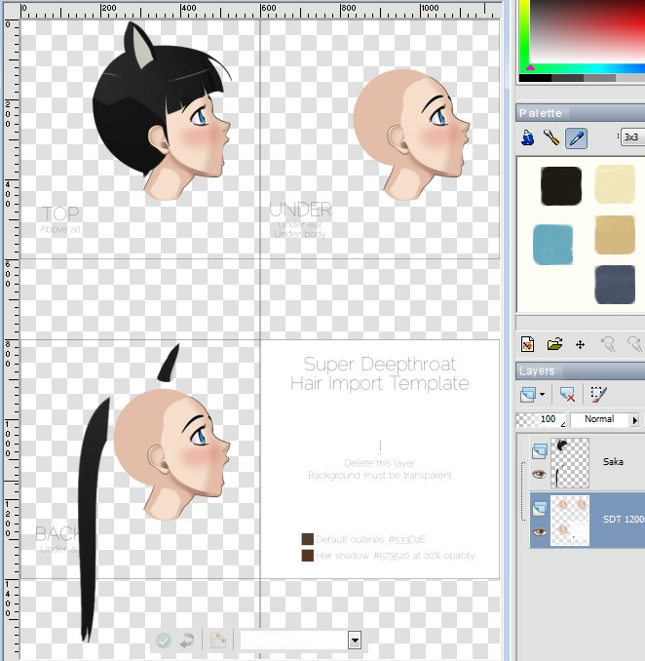This screenshot has width=645, height=661.
Task: Click the delete layer icon
Action: coord(567,395)
